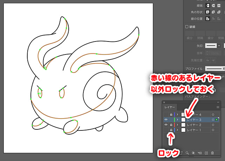Hide レイヤー 2 with its eye icon

point(166,125)
